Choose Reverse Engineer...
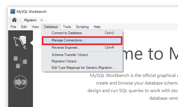Screen dimensions: 178x107 click(x=82, y=48)
